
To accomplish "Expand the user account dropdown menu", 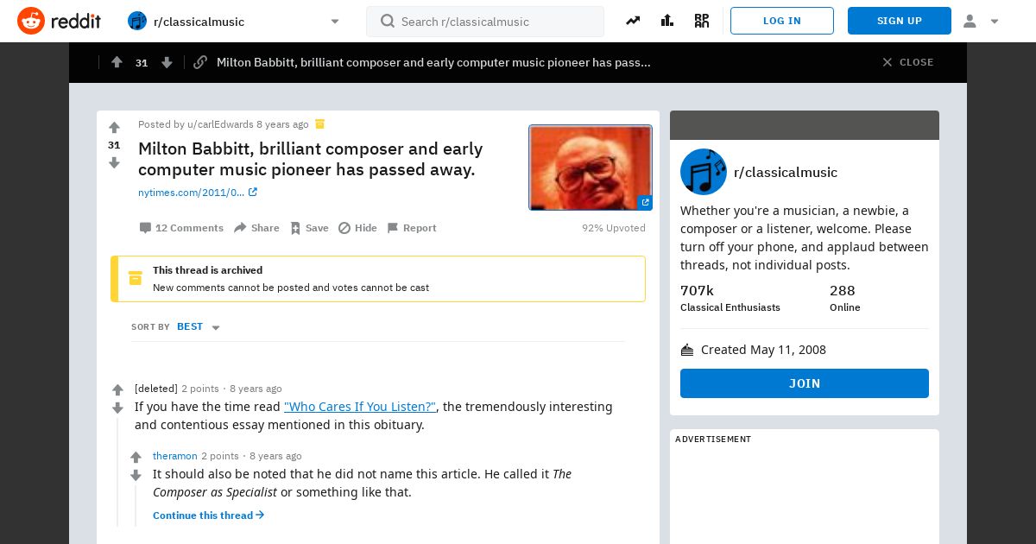I will click(x=982, y=21).
